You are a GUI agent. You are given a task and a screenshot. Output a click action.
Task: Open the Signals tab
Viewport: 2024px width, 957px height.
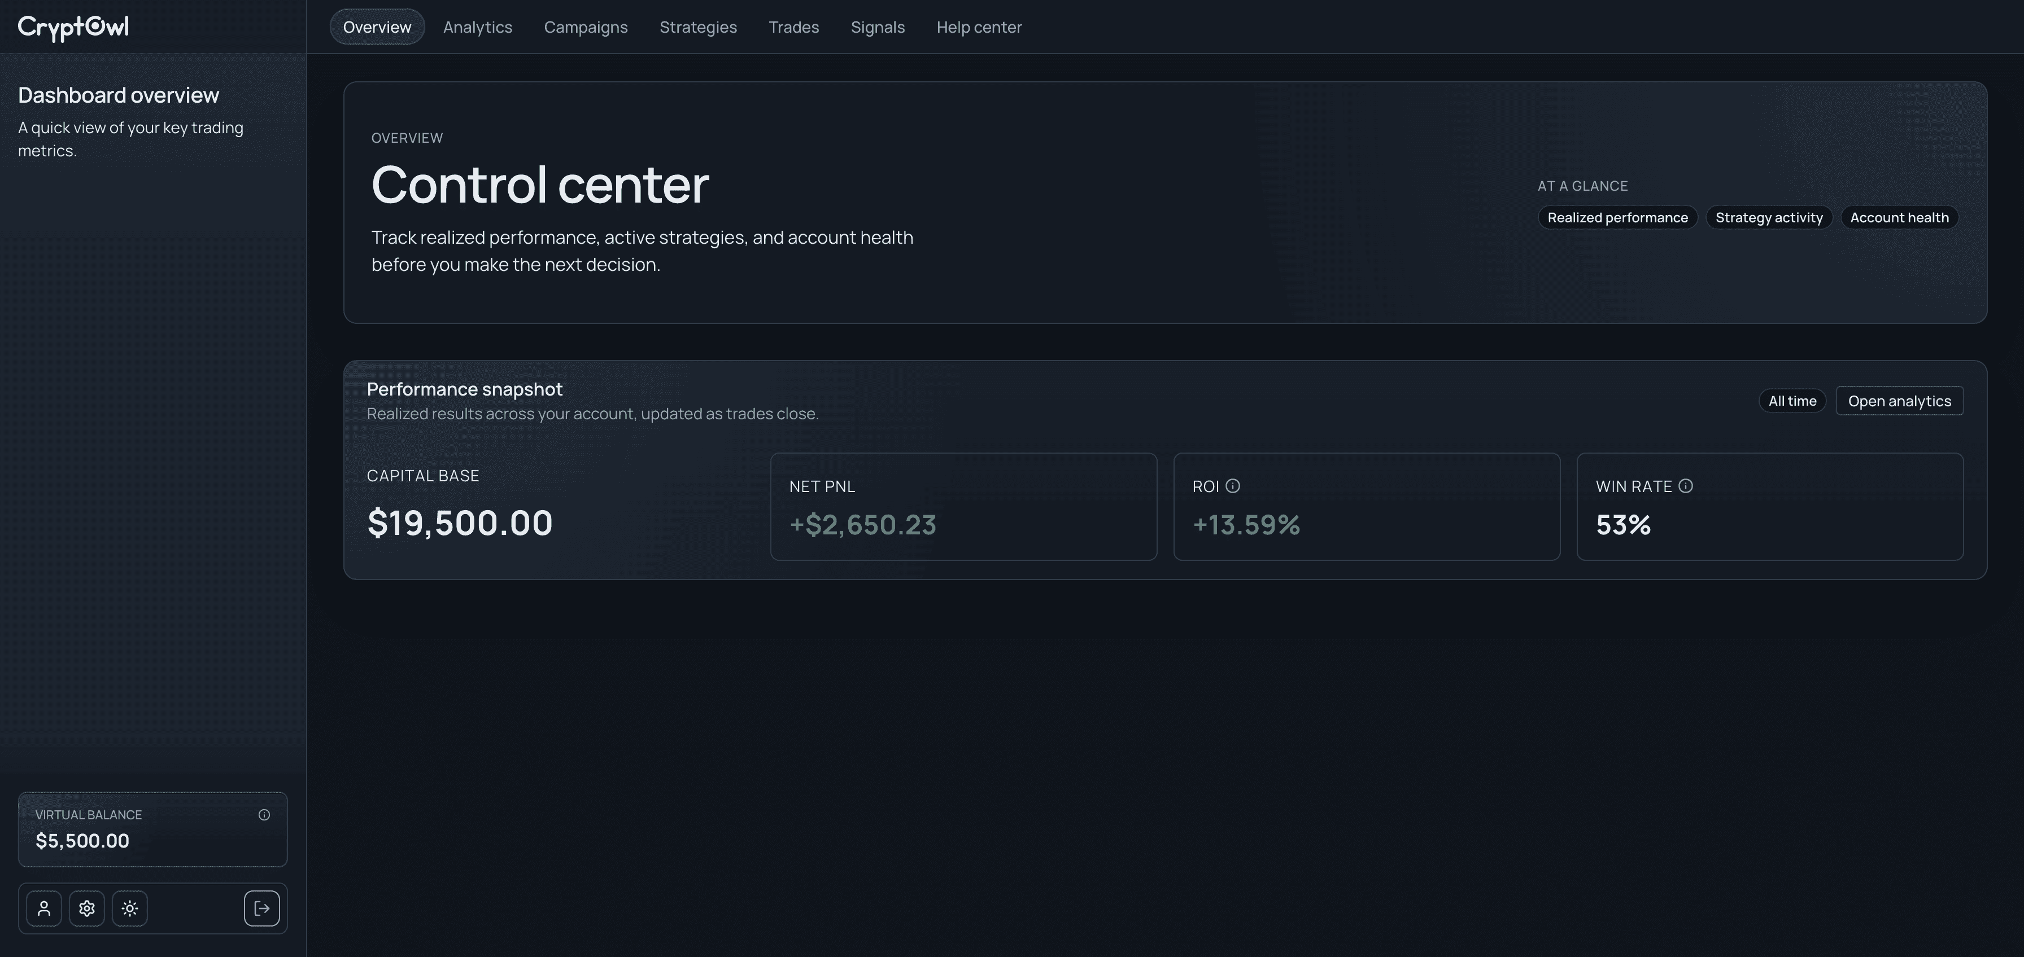click(878, 27)
